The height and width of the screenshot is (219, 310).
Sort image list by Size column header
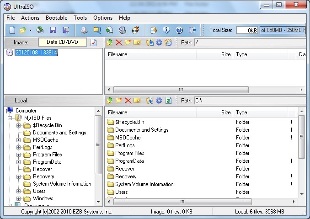215,54
